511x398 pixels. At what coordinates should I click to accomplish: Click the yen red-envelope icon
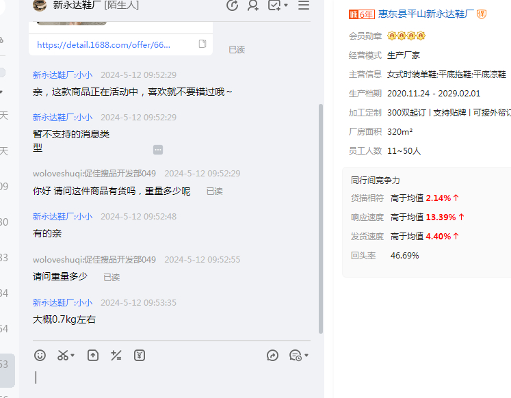point(140,356)
